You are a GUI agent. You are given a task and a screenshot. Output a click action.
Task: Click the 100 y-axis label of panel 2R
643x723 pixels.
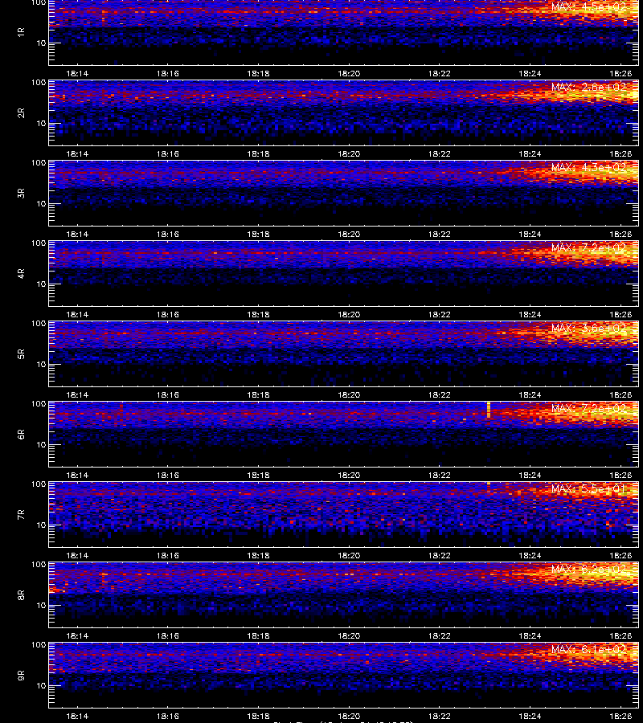[x=39, y=83]
